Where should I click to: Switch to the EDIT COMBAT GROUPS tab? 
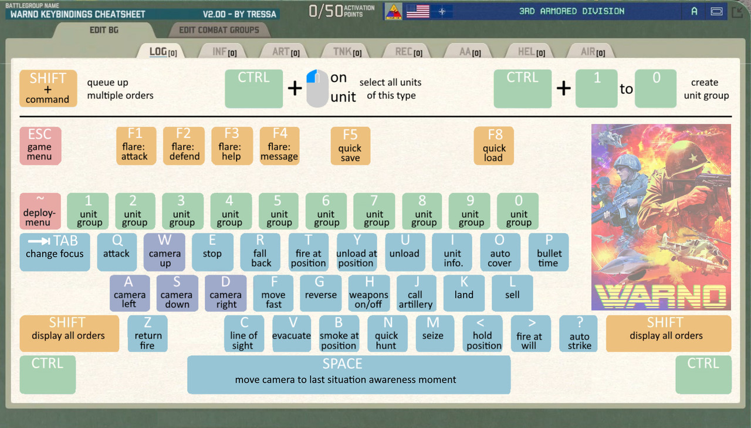pos(219,30)
